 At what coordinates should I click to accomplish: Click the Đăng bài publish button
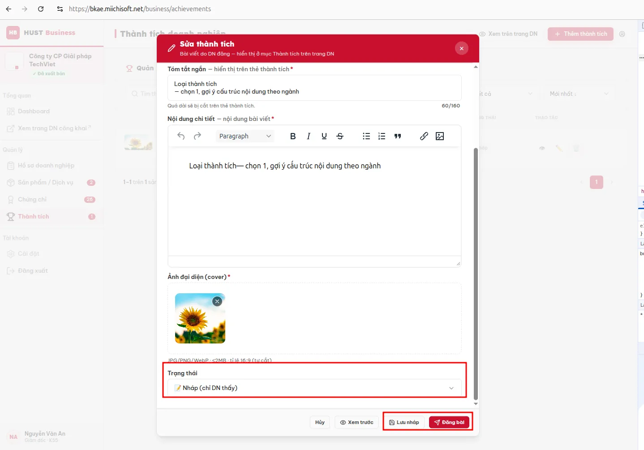[x=449, y=422]
